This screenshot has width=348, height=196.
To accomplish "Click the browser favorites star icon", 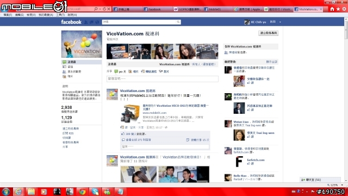I will click(338, 9).
